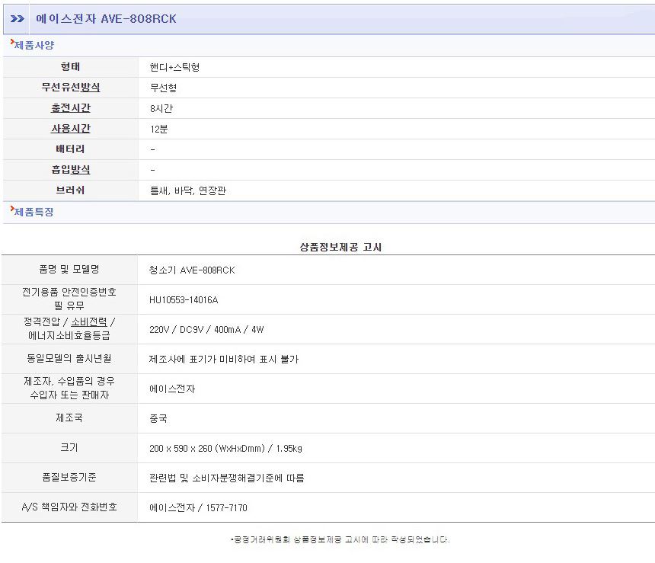655x563 pixels.
Task: Select the 에이스전자 / 1577-7170 contact value
Action: (x=199, y=508)
